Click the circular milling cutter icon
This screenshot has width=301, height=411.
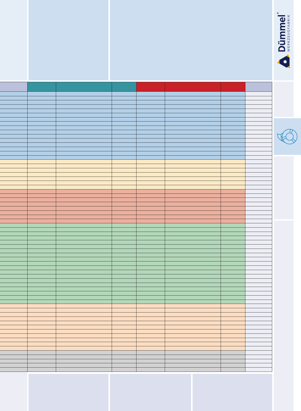[287, 136]
